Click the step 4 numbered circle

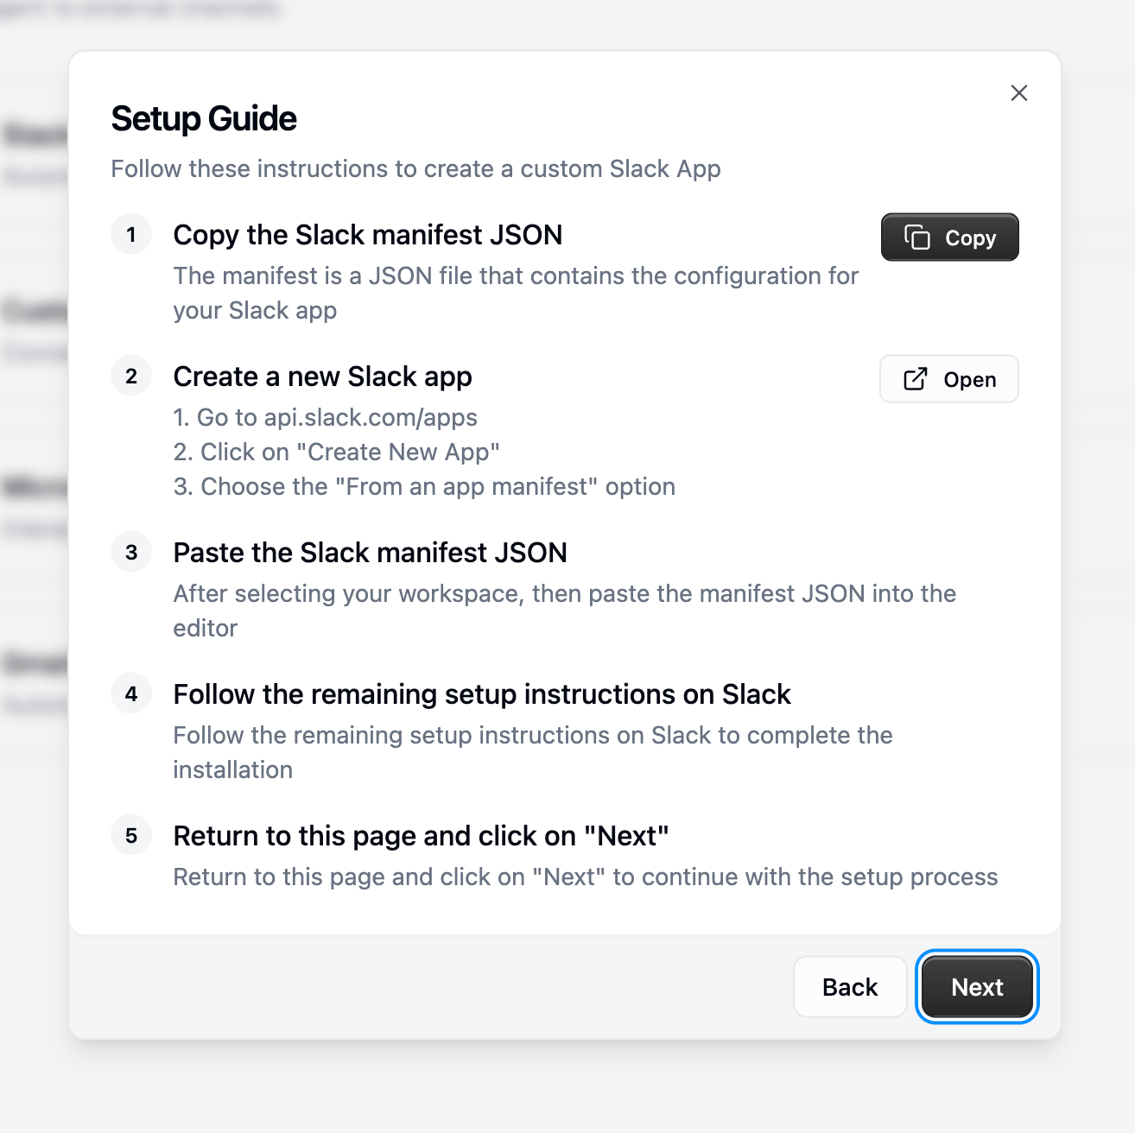click(131, 693)
